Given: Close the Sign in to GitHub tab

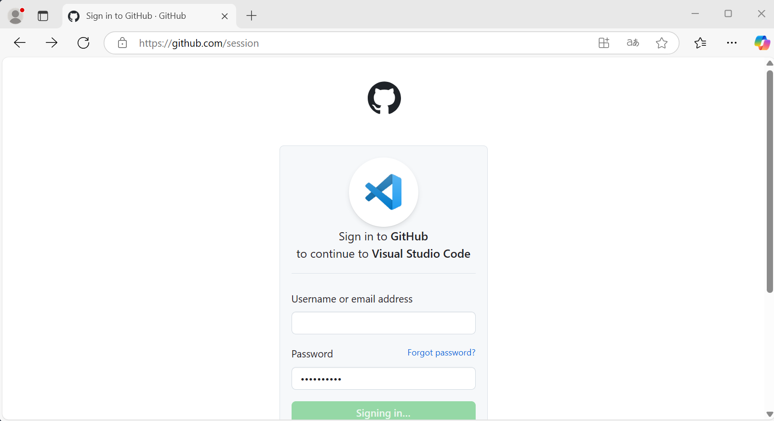Looking at the screenshot, I should (x=225, y=16).
